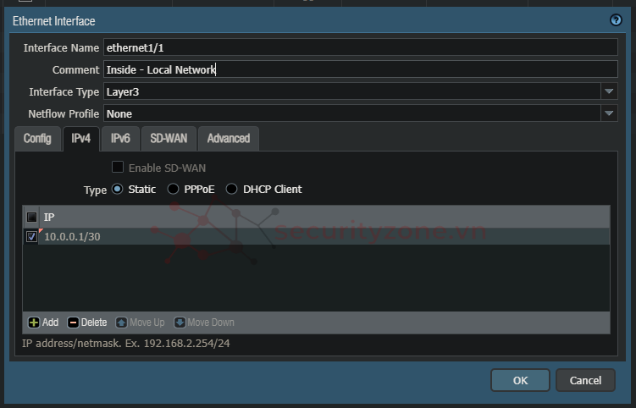Click the help question mark icon
This screenshot has width=636, height=408.
click(x=616, y=20)
